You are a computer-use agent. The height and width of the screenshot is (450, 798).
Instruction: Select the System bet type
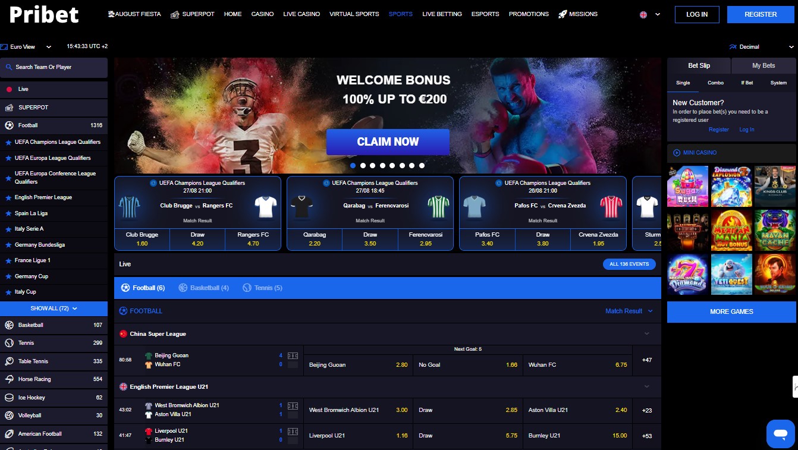(778, 83)
